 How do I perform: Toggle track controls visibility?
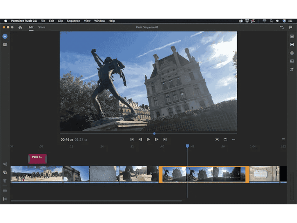[x=5, y=199]
